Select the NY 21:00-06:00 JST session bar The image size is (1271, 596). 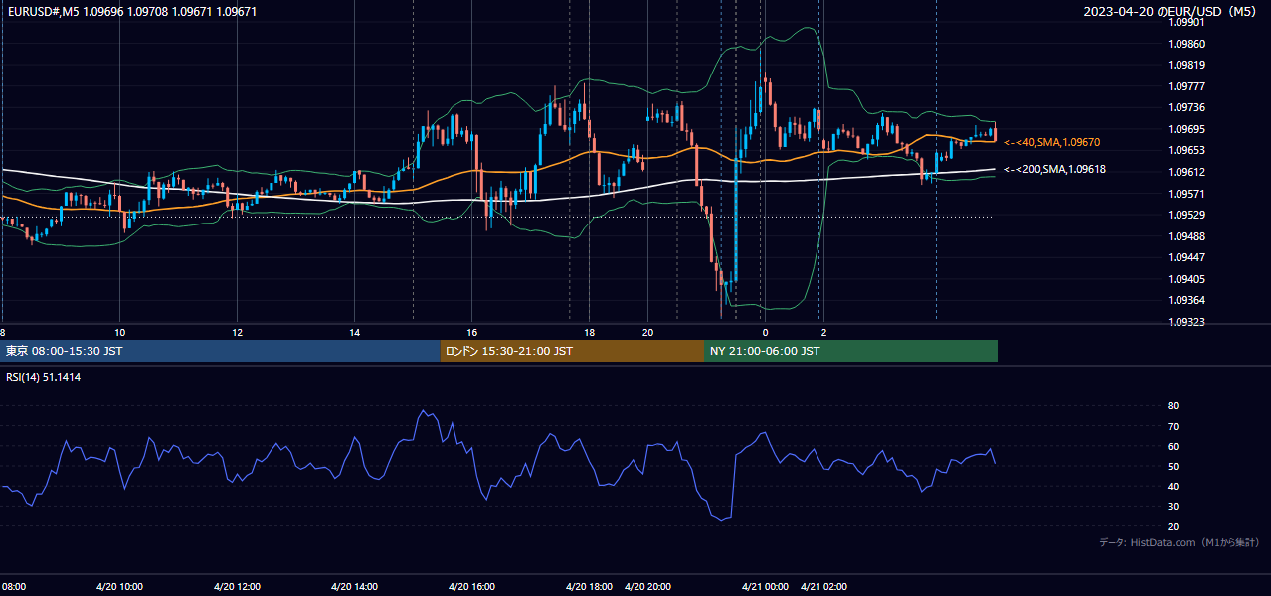pyautogui.click(x=850, y=351)
